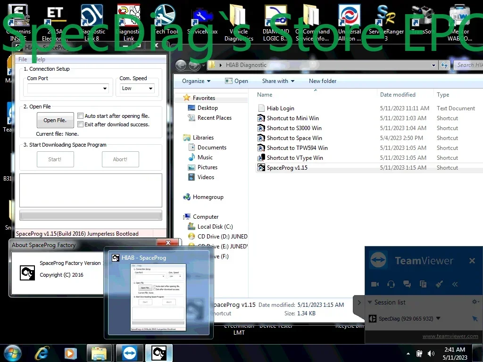Expand the Com Port dropdown
The image size is (483, 362).
tap(105, 89)
